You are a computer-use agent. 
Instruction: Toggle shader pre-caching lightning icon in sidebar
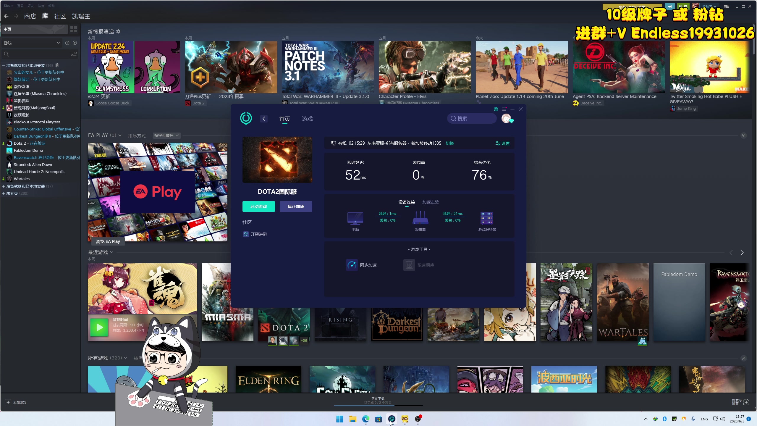tap(57, 65)
